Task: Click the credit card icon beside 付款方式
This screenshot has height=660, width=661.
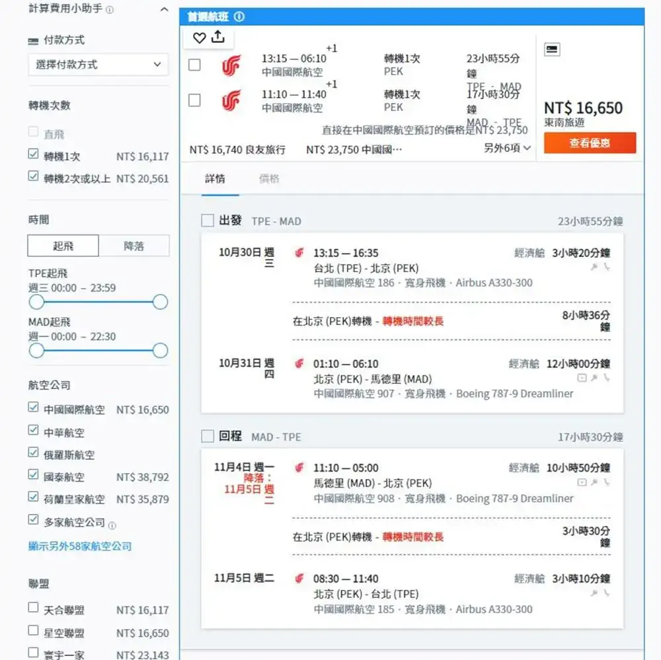Action: [33, 41]
